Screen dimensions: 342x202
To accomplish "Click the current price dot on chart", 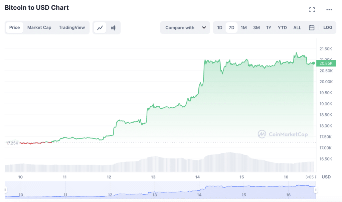I will (x=313, y=63).
